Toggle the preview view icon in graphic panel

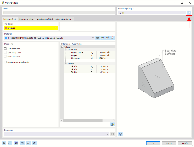click(120, 134)
